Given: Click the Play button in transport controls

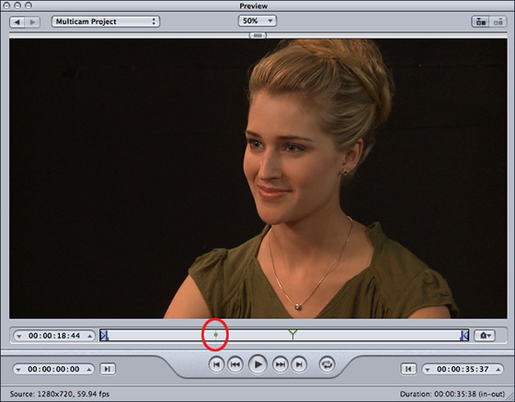Looking at the screenshot, I should pyautogui.click(x=257, y=364).
